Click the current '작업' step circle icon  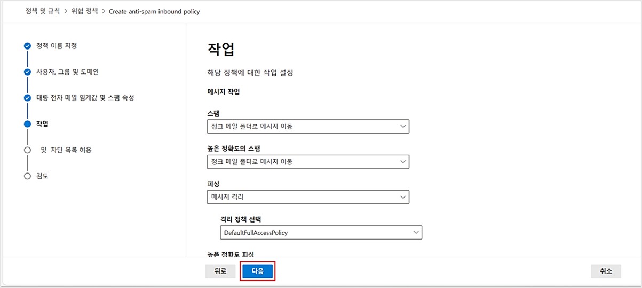pyautogui.click(x=28, y=124)
